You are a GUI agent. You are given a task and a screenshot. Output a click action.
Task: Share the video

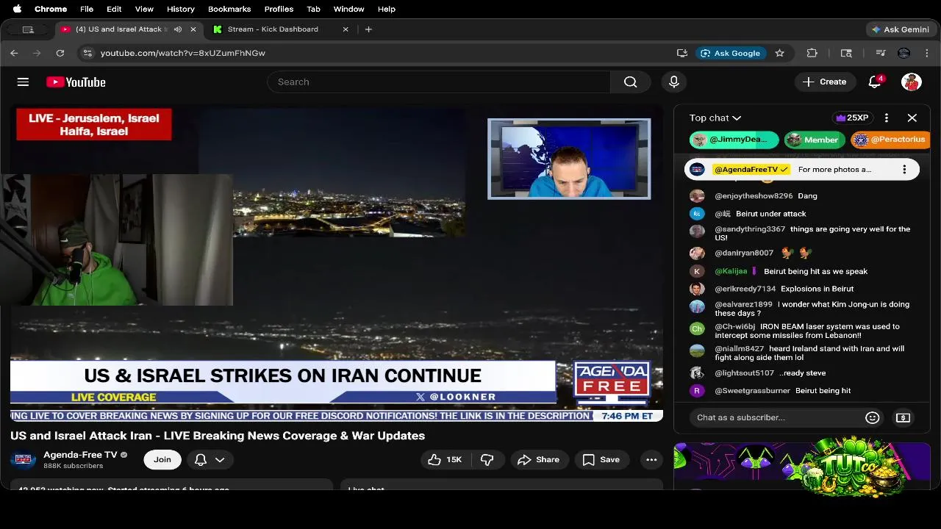539,460
